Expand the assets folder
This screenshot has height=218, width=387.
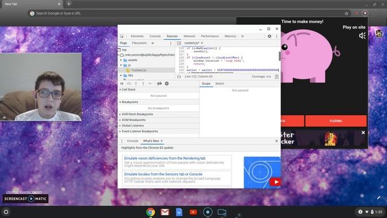(x=121, y=60)
